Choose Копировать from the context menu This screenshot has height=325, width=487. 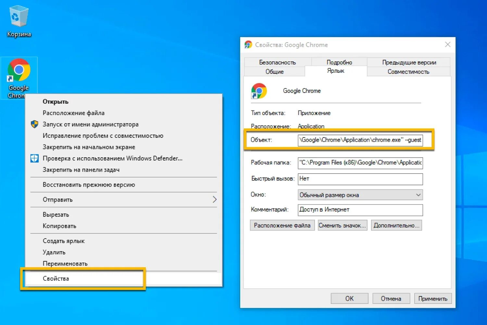pyautogui.click(x=123, y=226)
